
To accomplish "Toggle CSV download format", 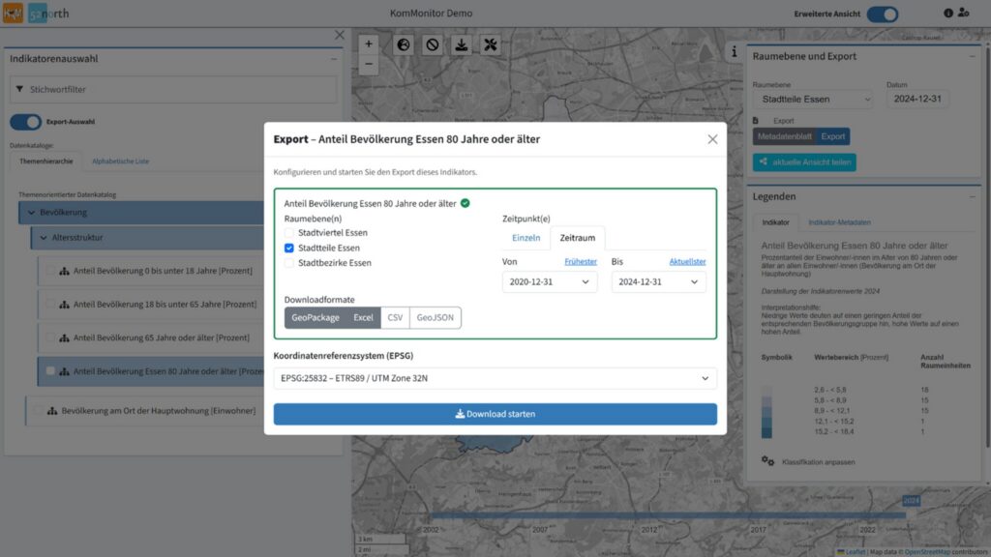I will pyautogui.click(x=395, y=317).
